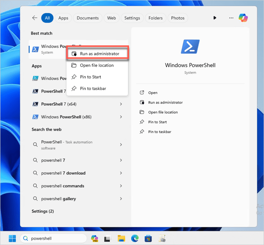The height and width of the screenshot is (245, 264).
Task: Click the pin icon beside Pin to Start in details pane
Action: click(142, 122)
